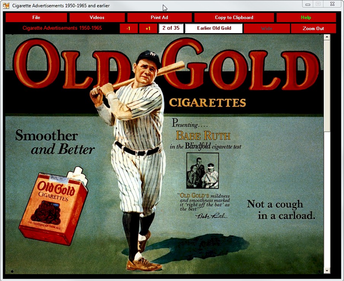Click the Print Ad button
Viewport: 344px width, 281px height.
click(x=159, y=18)
